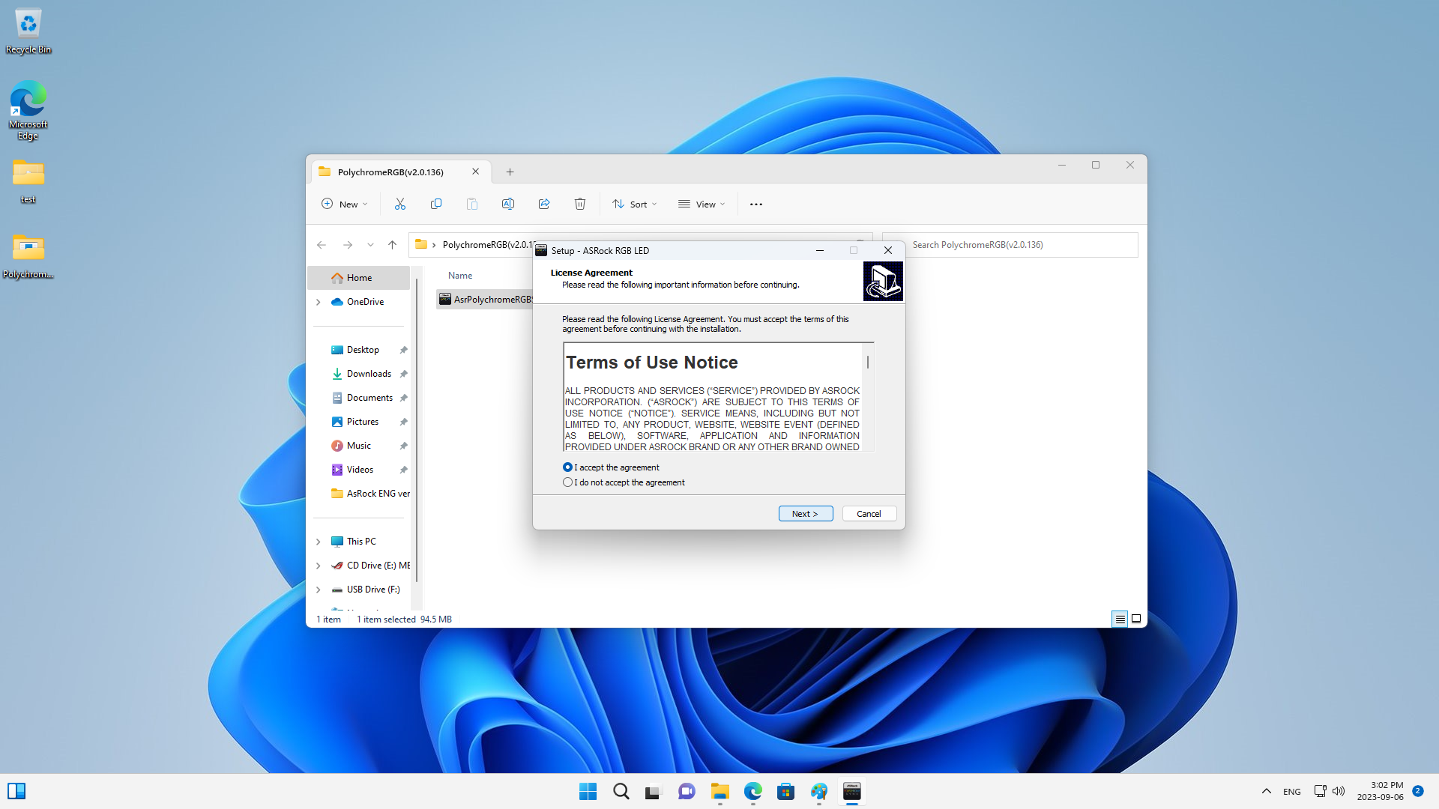Viewport: 1439px width, 809px height.
Task: Click the Paste shortcut toolbar icon
Action: tap(472, 204)
